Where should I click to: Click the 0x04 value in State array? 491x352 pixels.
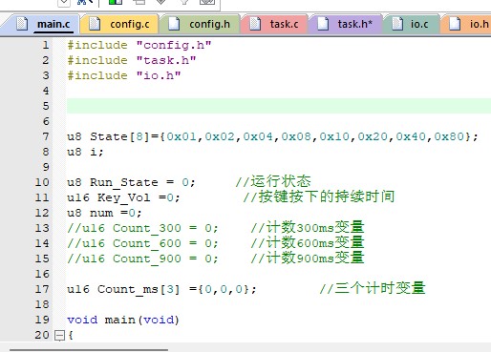click(x=258, y=136)
